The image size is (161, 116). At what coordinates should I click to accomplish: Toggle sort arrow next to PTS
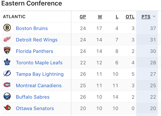(x=154, y=16)
